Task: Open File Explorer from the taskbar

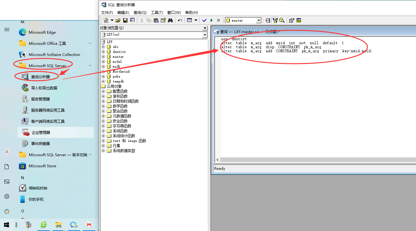Action: click(58, 225)
